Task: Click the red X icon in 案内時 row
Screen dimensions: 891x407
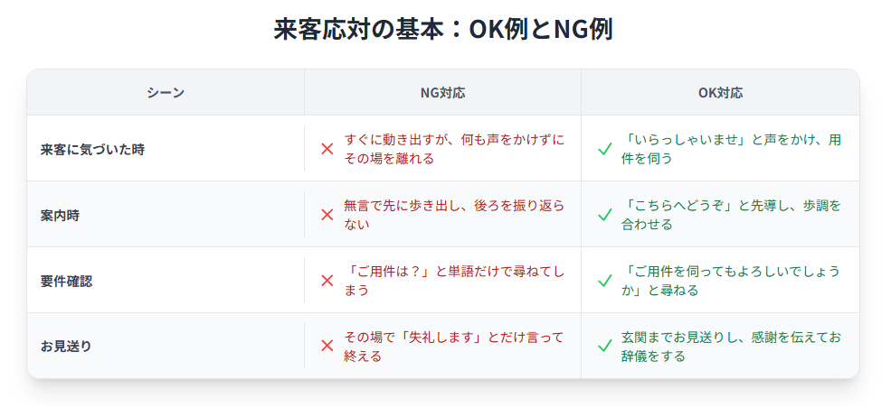Action: click(327, 215)
